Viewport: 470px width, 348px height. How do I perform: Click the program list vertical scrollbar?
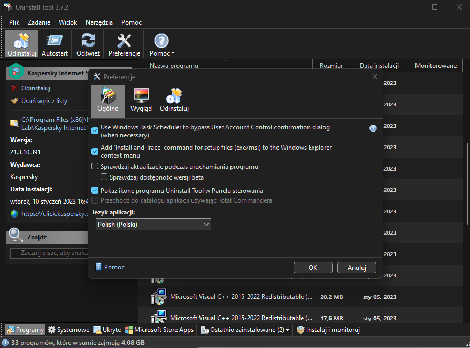tap(467, 183)
